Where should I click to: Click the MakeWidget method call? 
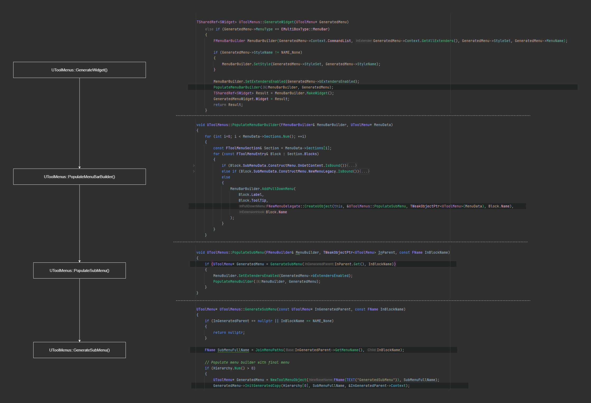tap(317, 93)
